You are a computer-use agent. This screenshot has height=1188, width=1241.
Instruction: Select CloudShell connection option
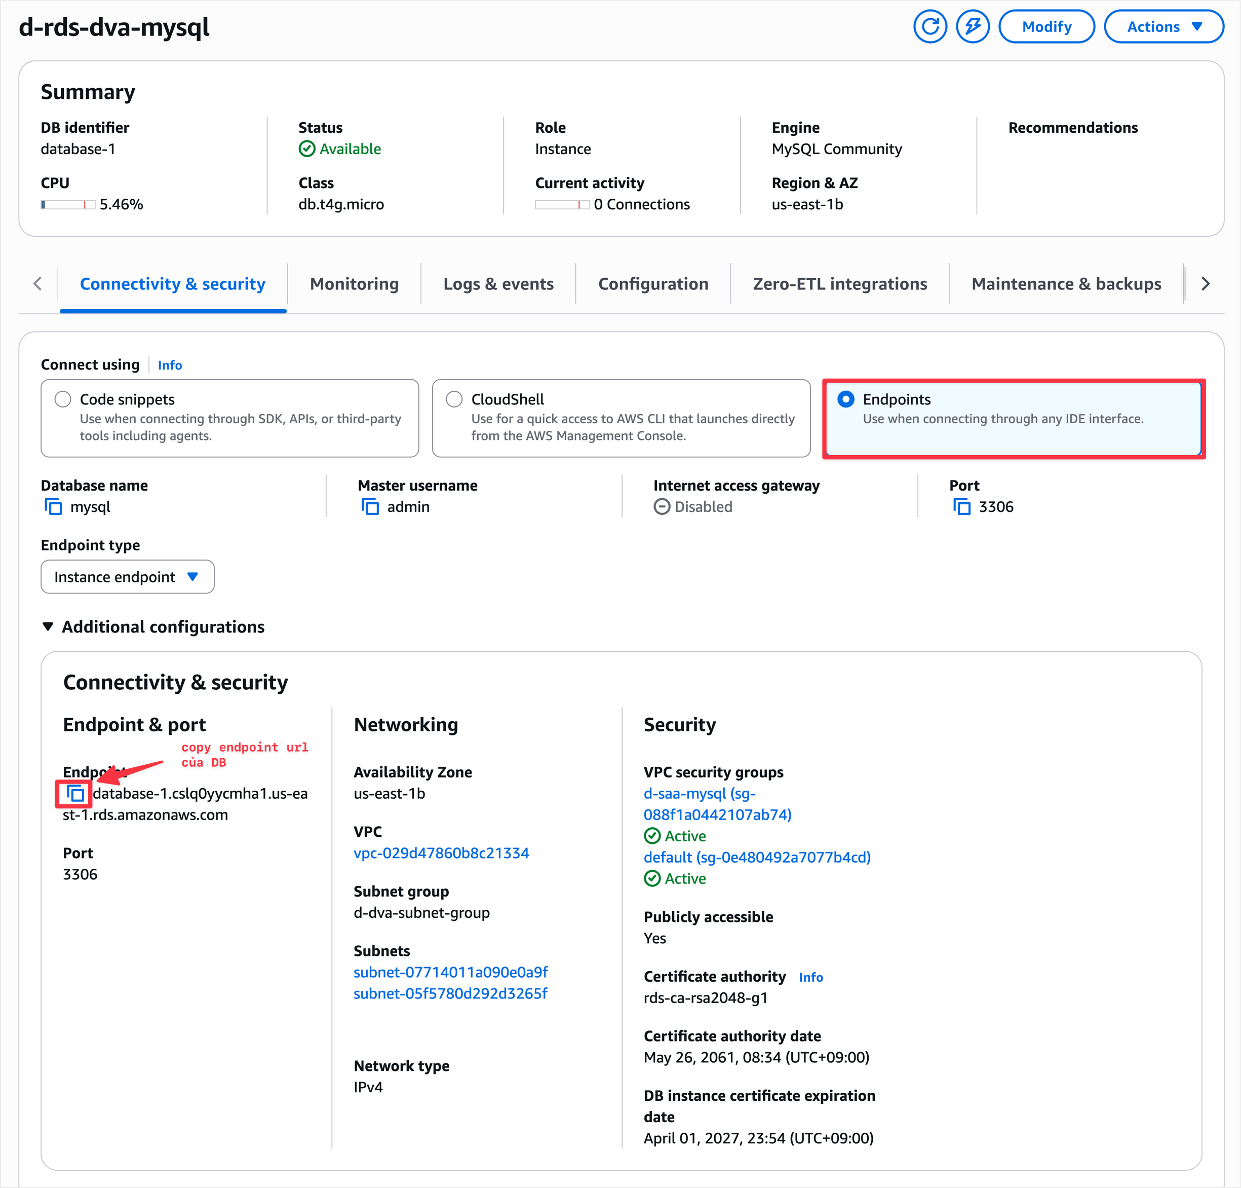(454, 399)
